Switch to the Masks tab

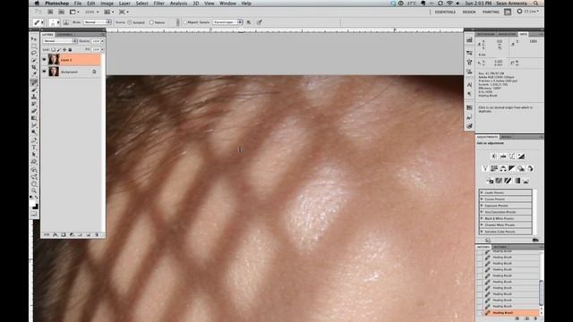pos(507,137)
